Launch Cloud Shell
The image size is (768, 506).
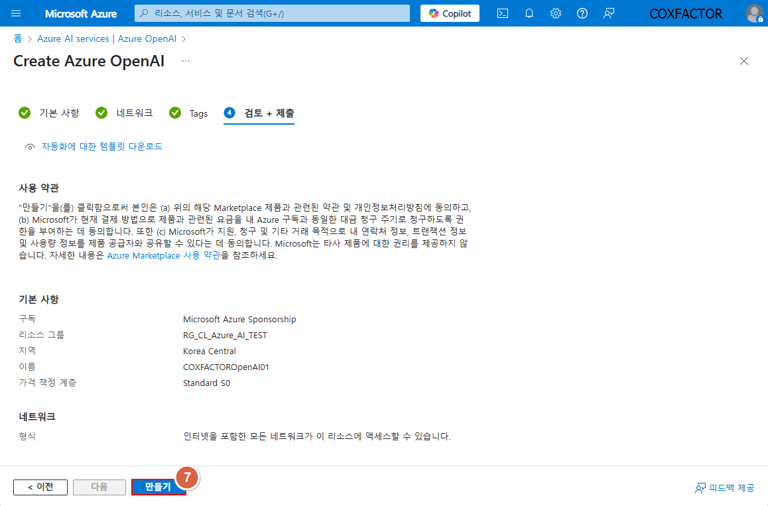pos(503,13)
